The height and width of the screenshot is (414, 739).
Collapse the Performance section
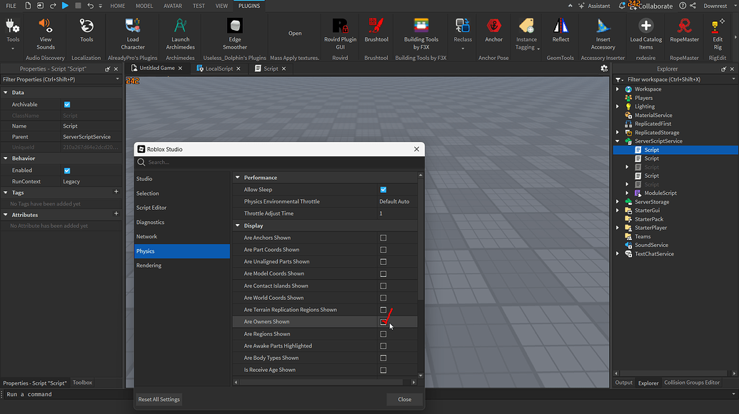click(x=238, y=178)
